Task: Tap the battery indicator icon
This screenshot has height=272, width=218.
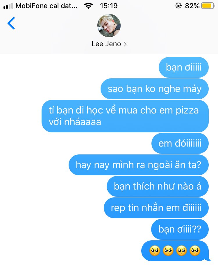Action: [x=208, y=6]
